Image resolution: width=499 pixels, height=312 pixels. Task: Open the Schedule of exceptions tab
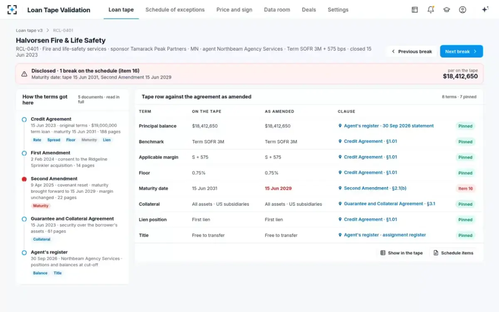click(x=175, y=10)
